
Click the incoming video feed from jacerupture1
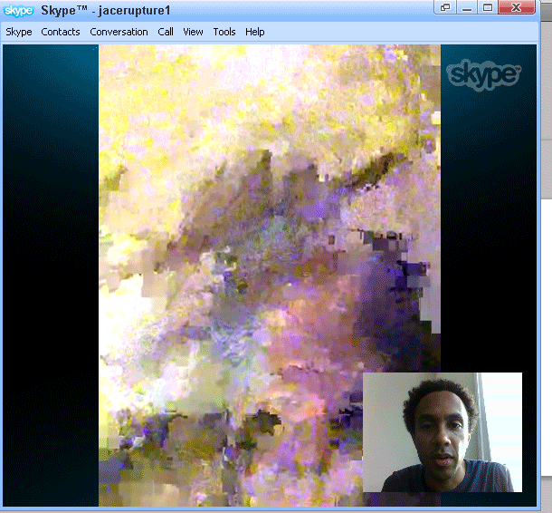tap(270, 275)
